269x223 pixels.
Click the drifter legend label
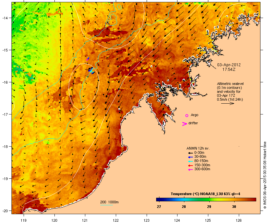[193, 123]
